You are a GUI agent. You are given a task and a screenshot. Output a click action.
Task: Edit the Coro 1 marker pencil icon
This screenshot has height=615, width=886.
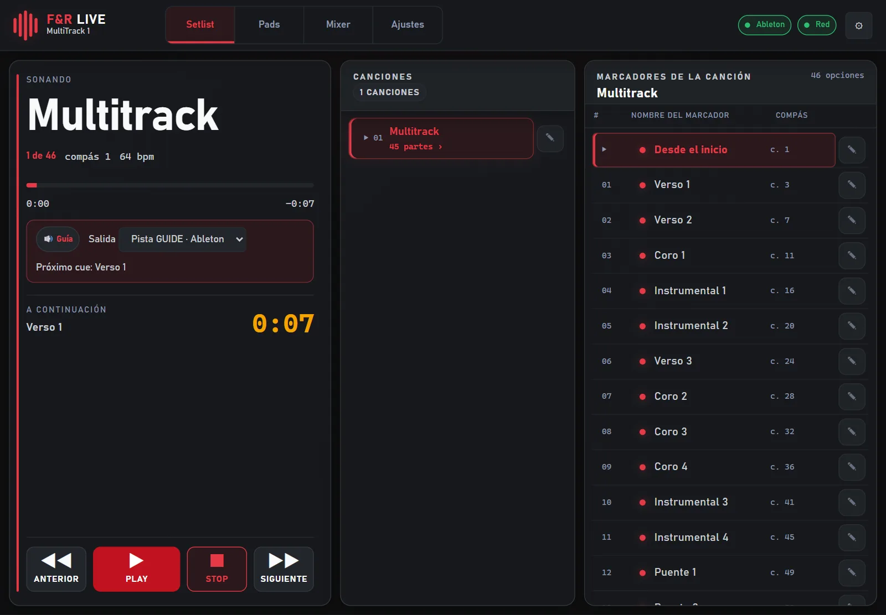[x=852, y=256]
